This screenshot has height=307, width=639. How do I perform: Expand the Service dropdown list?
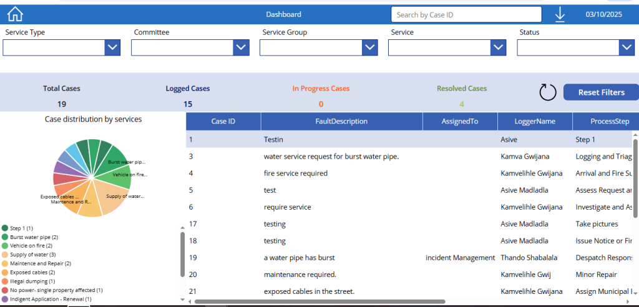coord(498,47)
